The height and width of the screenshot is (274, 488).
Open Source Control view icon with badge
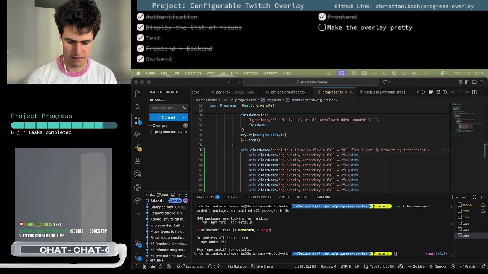pyautogui.click(x=138, y=121)
